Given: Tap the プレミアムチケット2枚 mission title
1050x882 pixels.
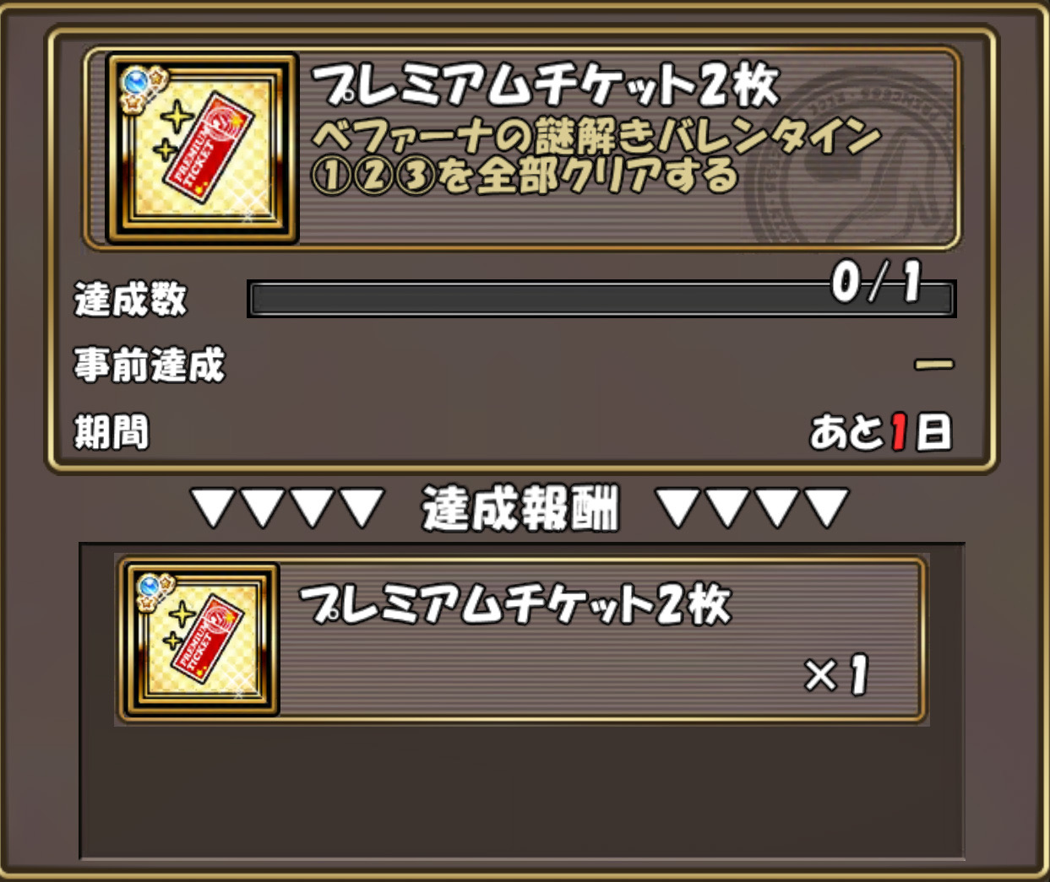Looking at the screenshot, I should pyautogui.click(x=545, y=85).
